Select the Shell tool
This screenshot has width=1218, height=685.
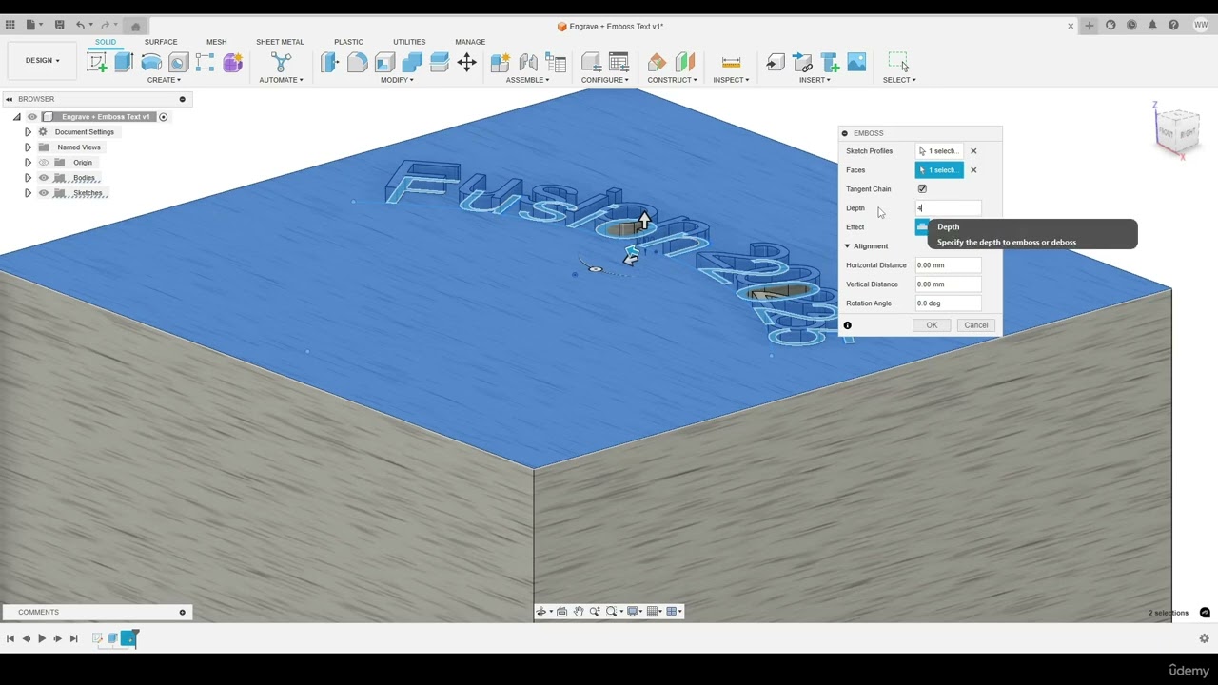pos(384,63)
